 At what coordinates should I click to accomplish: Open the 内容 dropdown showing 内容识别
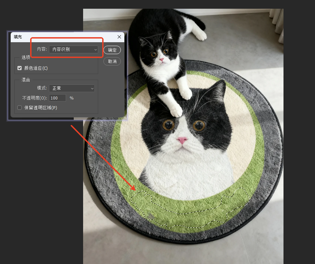tap(73, 50)
